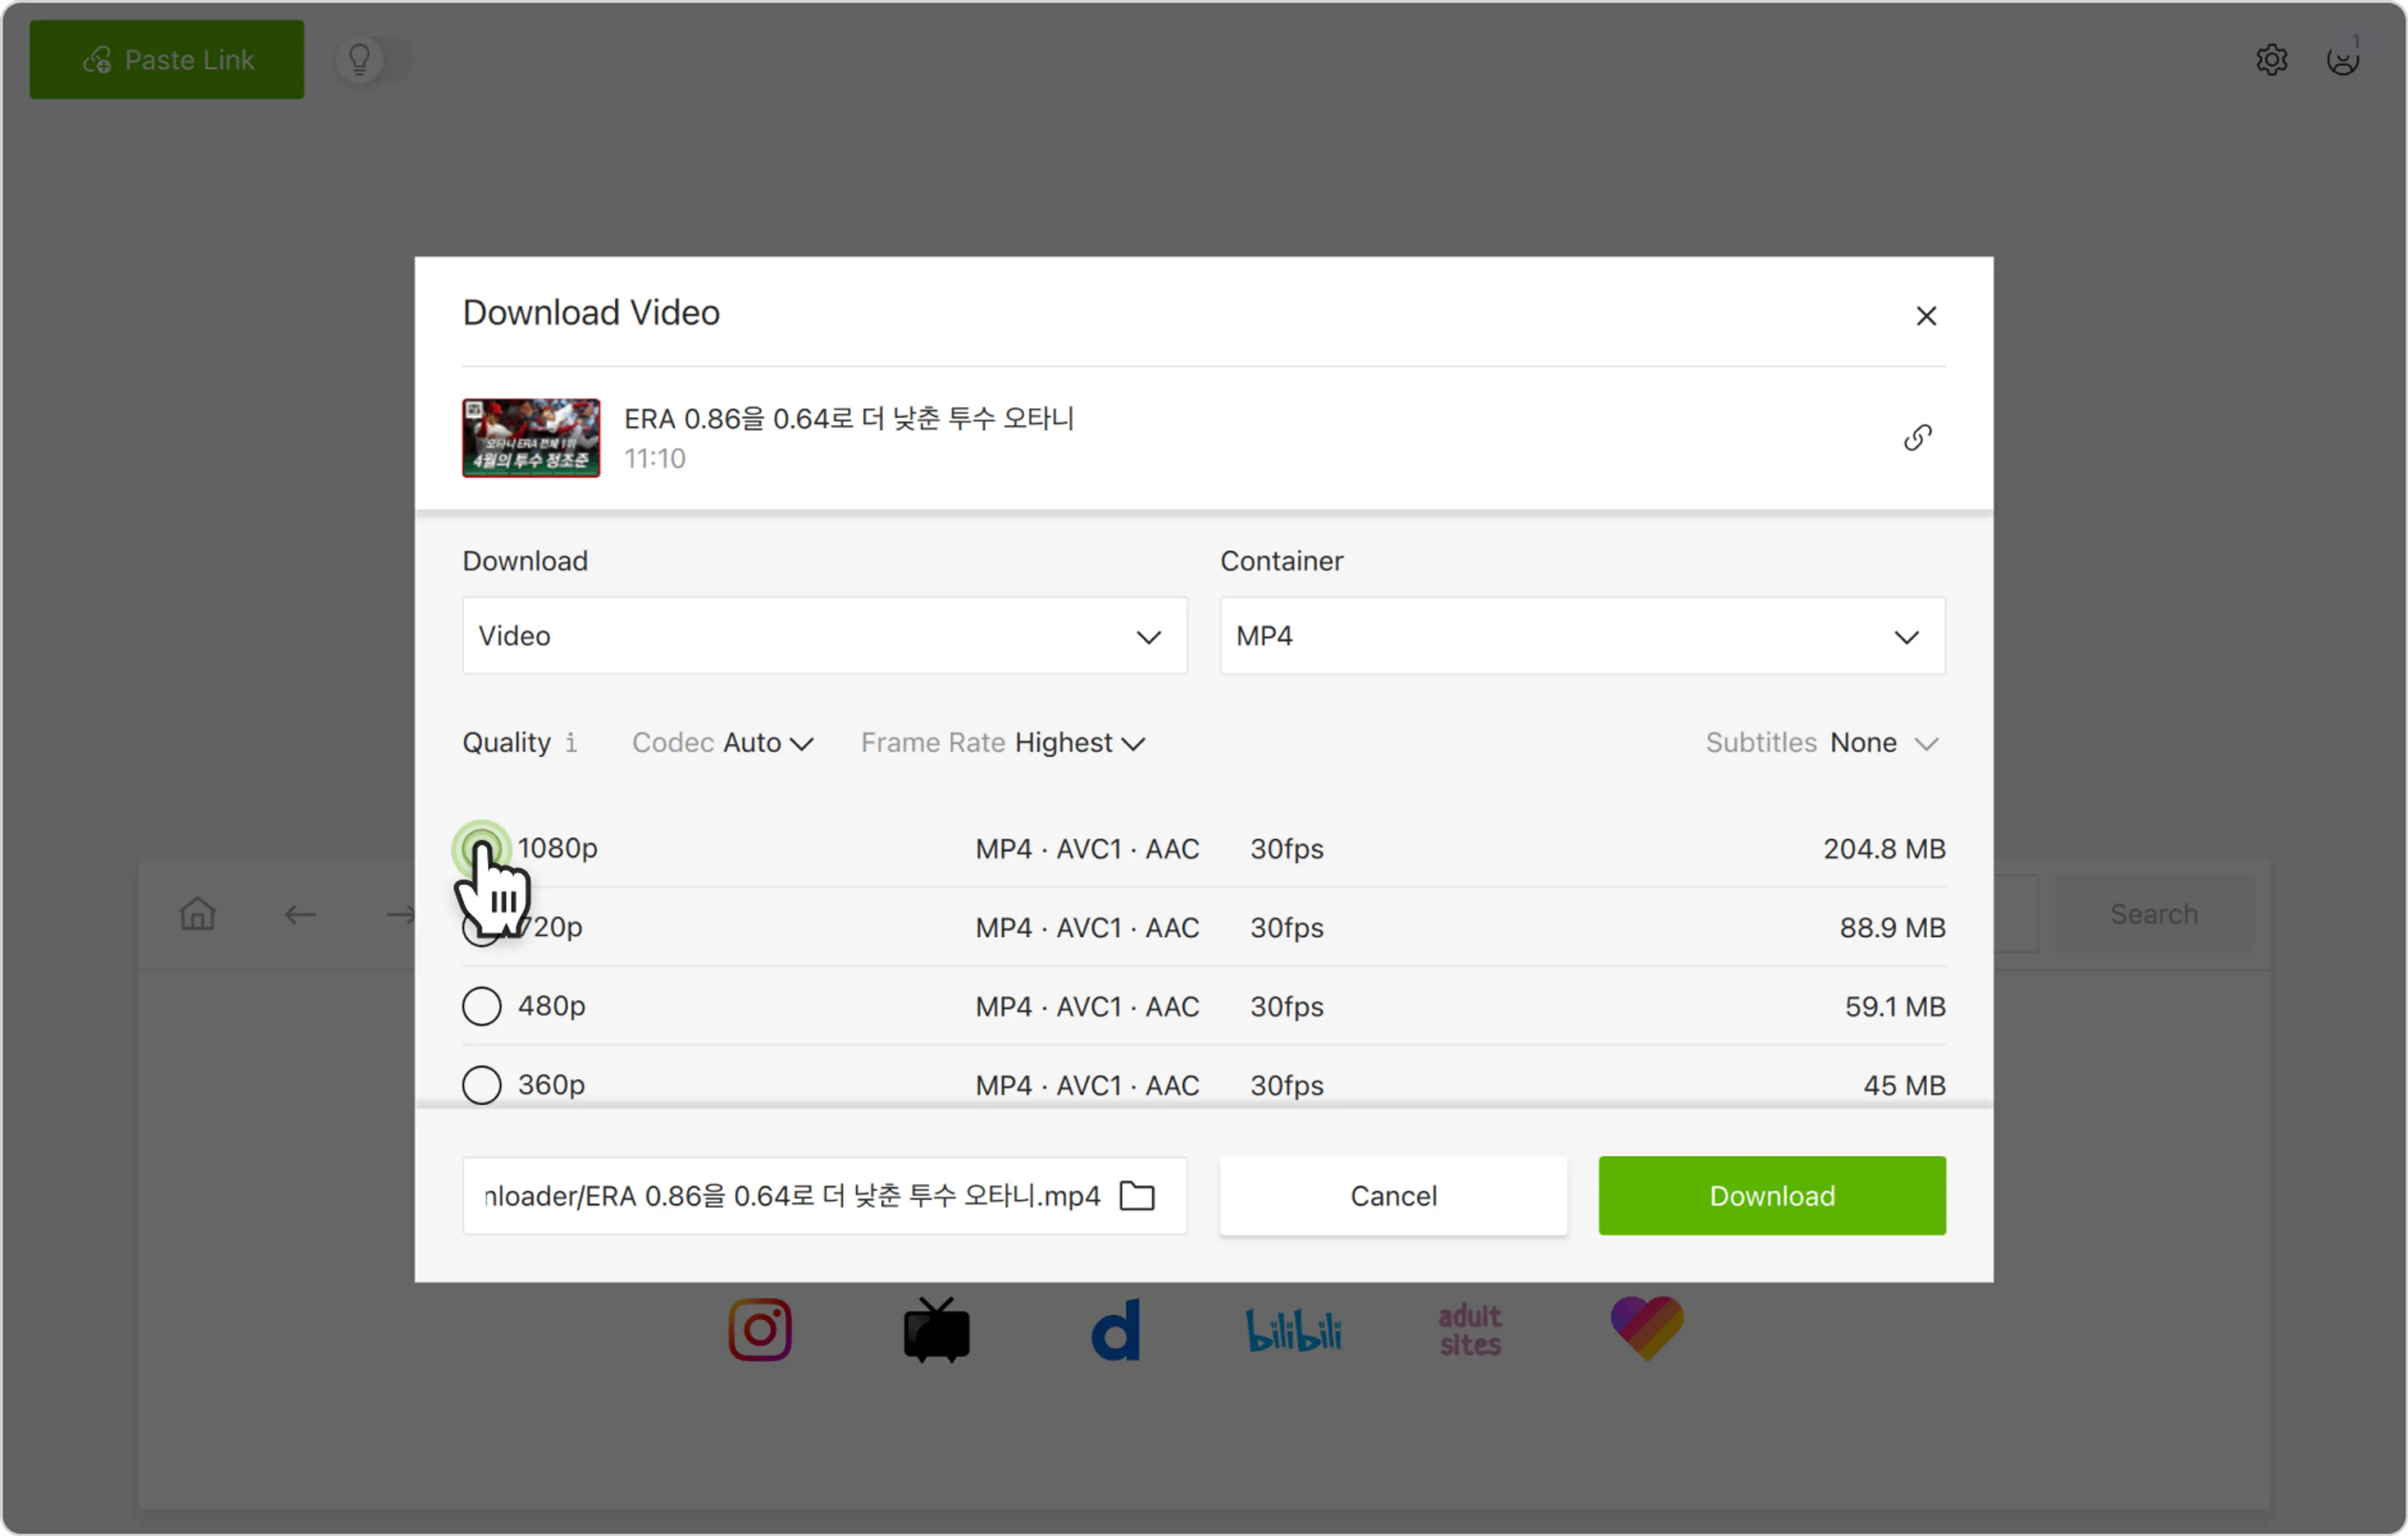Screen dimensions: 2408x1536
Task: Open the Download type dropdown showing Video
Action: click(x=824, y=635)
